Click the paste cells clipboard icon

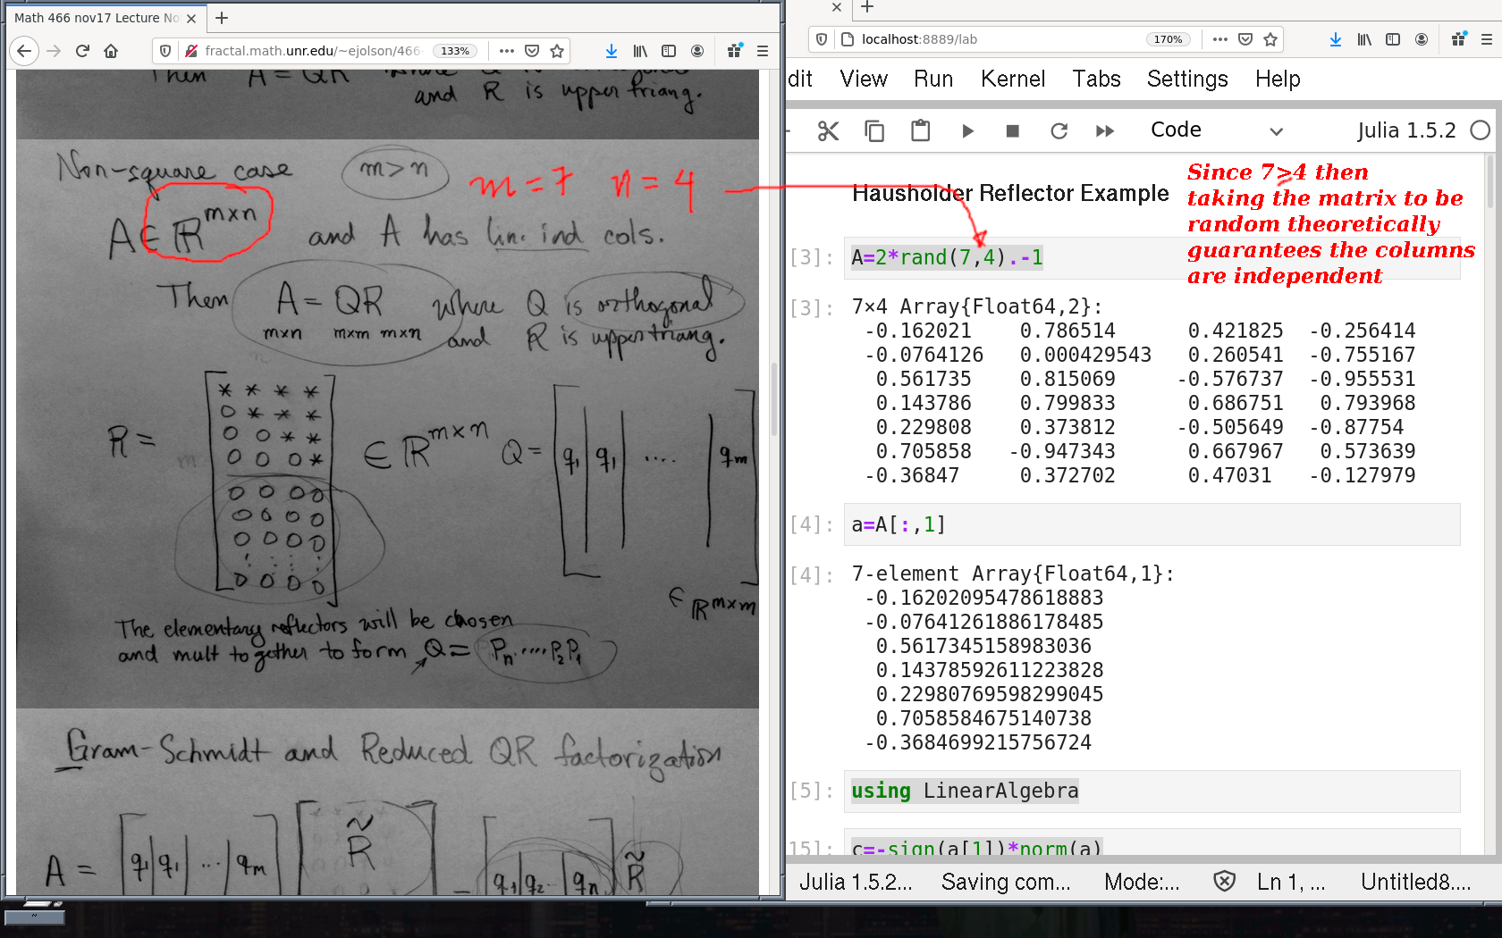(920, 131)
